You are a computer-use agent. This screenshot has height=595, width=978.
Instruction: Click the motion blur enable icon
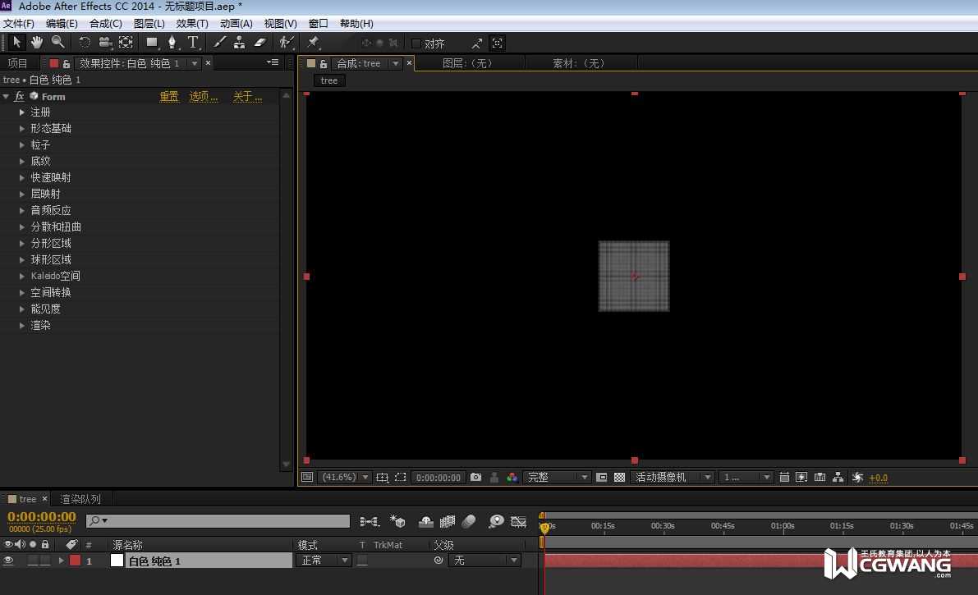[469, 521]
